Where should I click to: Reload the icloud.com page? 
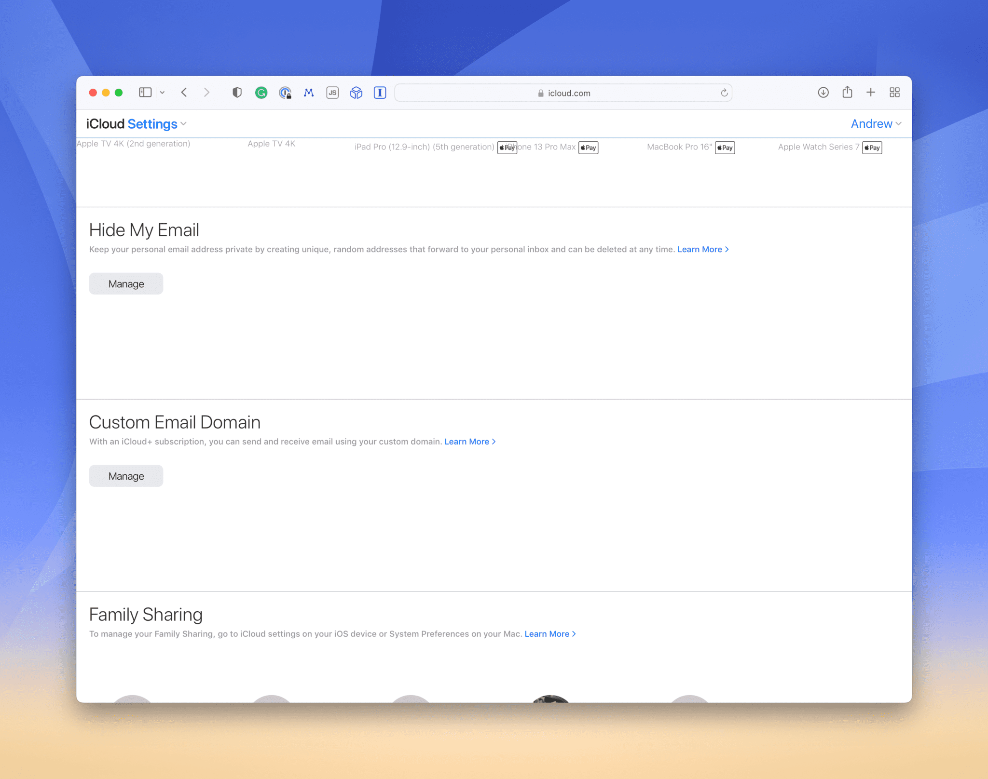[724, 93]
